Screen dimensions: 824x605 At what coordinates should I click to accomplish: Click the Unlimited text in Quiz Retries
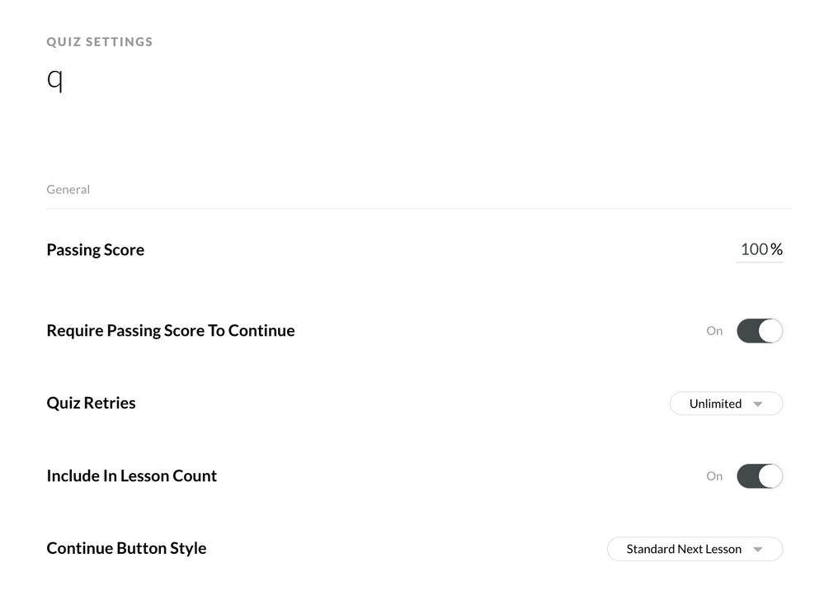click(715, 404)
